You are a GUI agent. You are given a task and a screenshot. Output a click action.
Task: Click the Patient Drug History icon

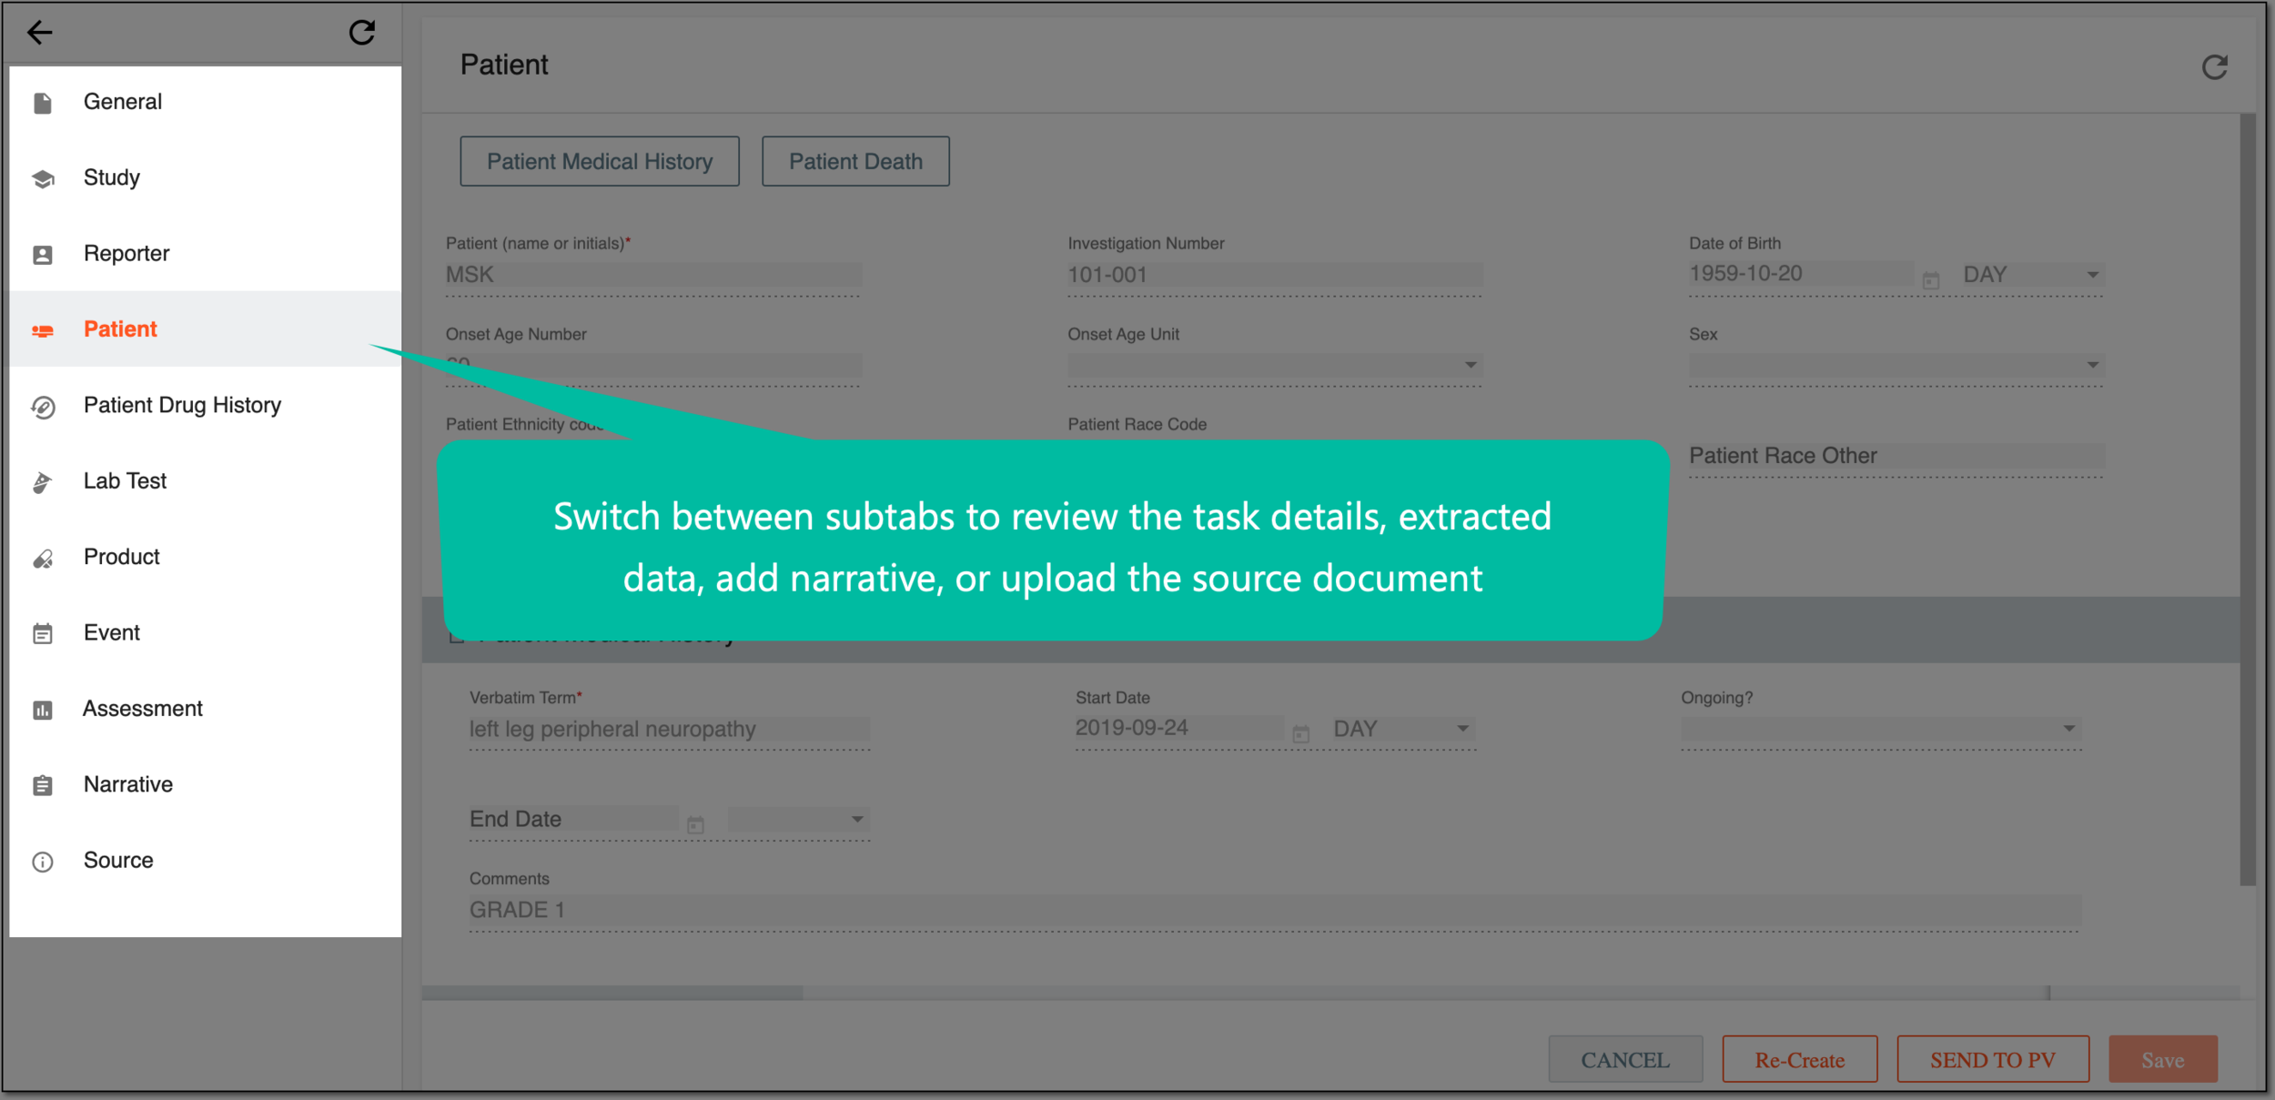pos(43,407)
